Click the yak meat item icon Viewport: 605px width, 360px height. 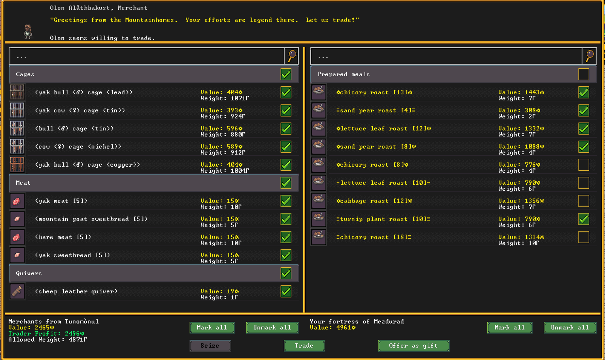[17, 201]
